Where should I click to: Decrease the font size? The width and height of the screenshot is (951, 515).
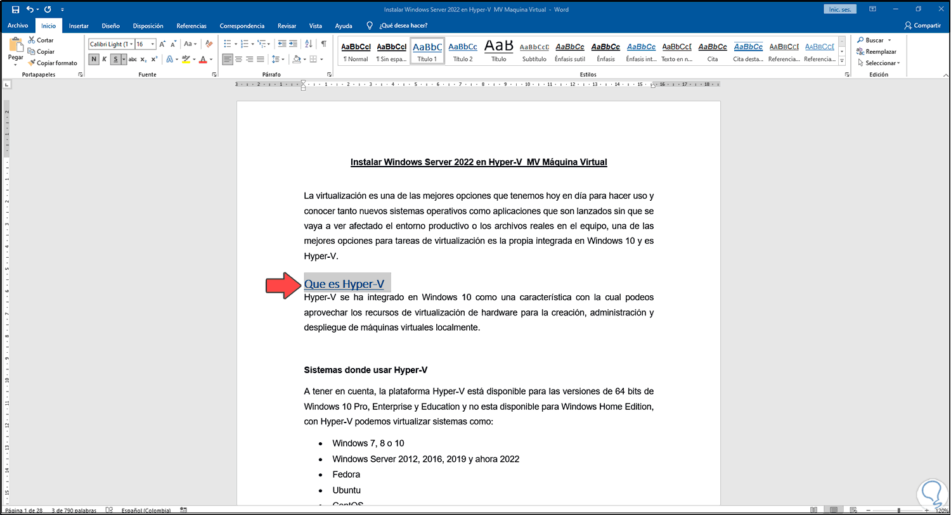173,44
